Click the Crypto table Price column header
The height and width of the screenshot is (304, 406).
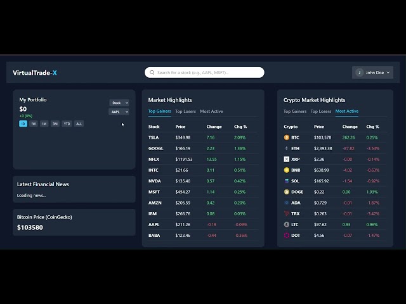pyautogui.click(x=319, y=127)
